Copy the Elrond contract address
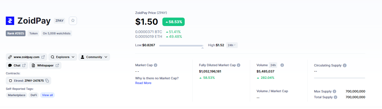The image size is (382, 109). point(47,81)
